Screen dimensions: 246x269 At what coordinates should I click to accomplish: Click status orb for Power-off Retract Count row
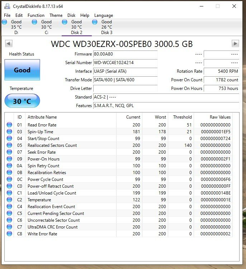coord(9,186)
